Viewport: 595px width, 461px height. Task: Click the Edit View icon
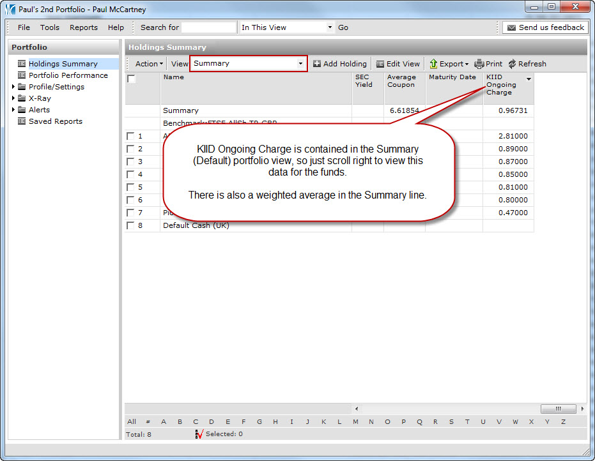pos(380,64)
